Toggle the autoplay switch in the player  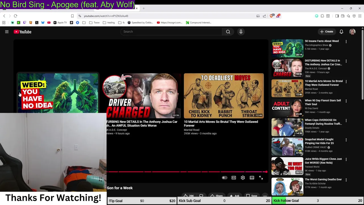pos(224,178)
